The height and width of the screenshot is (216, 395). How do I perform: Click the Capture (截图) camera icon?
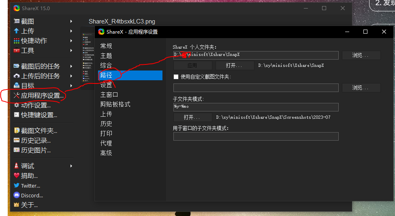pos(16,21)
